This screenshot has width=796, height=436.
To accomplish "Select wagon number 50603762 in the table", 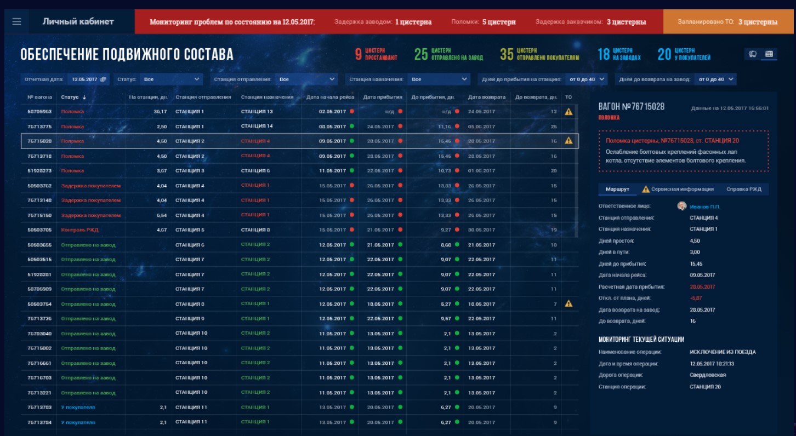I will pos(39,186).
